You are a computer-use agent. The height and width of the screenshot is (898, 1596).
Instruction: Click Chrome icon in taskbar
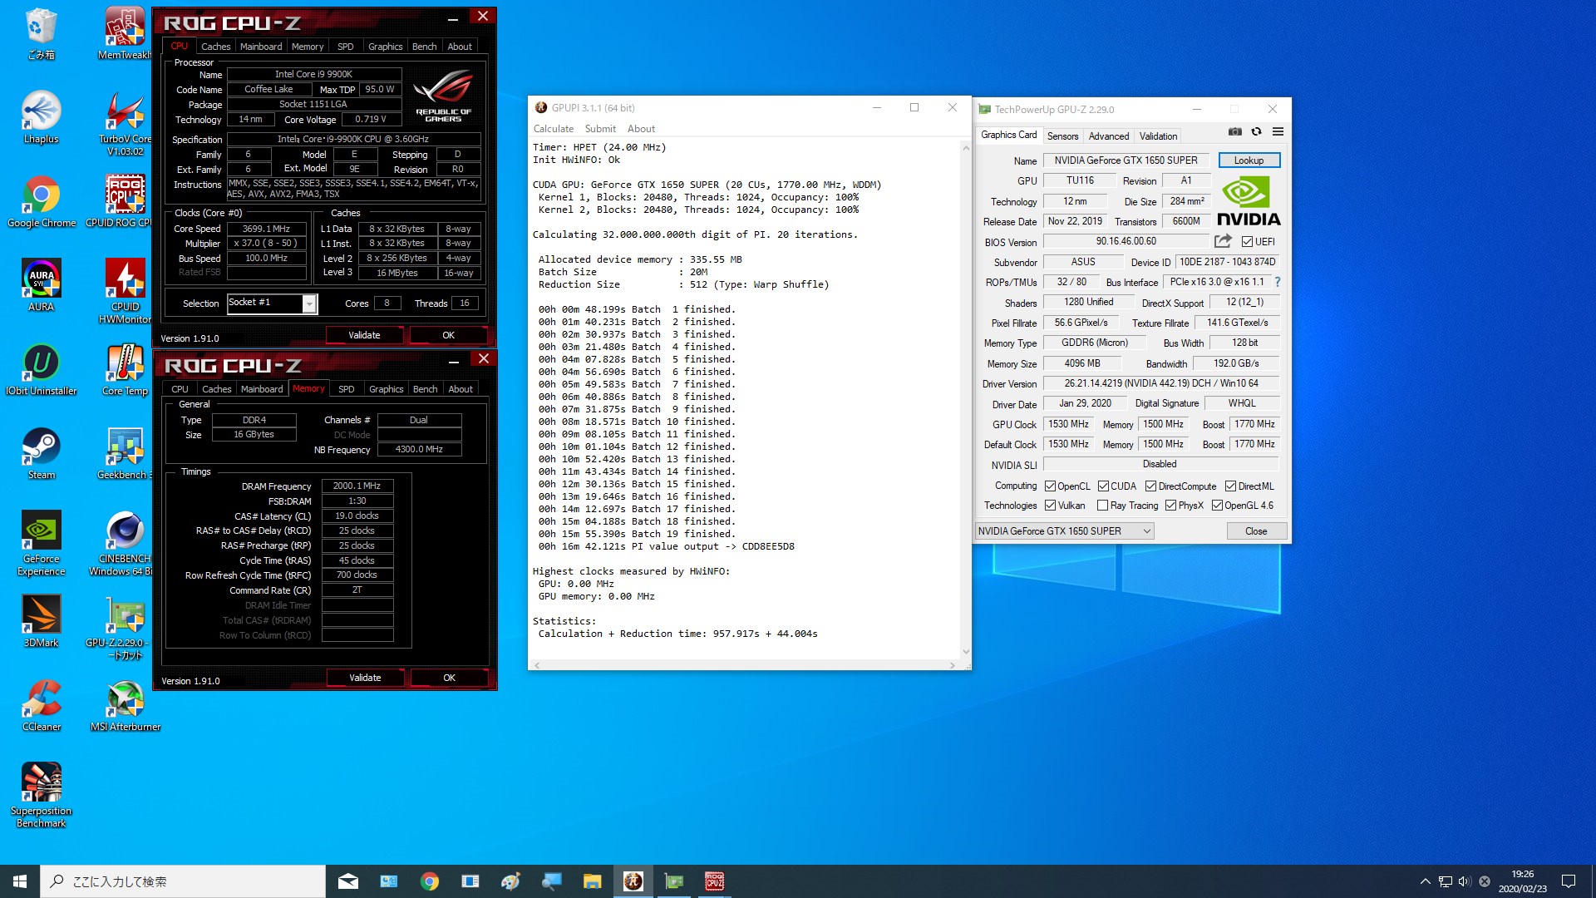430,881
